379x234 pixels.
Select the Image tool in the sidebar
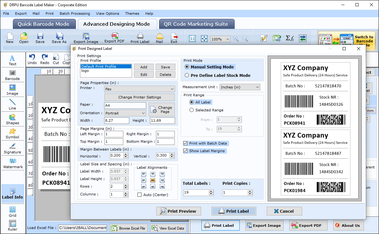(13, 90)
